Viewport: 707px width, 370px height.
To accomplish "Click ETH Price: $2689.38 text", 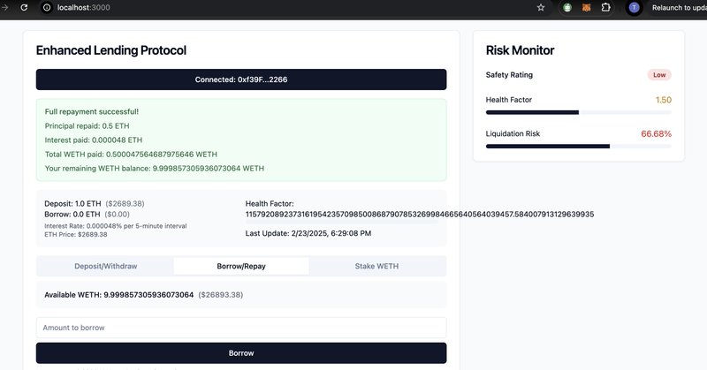I will (76, 234).
